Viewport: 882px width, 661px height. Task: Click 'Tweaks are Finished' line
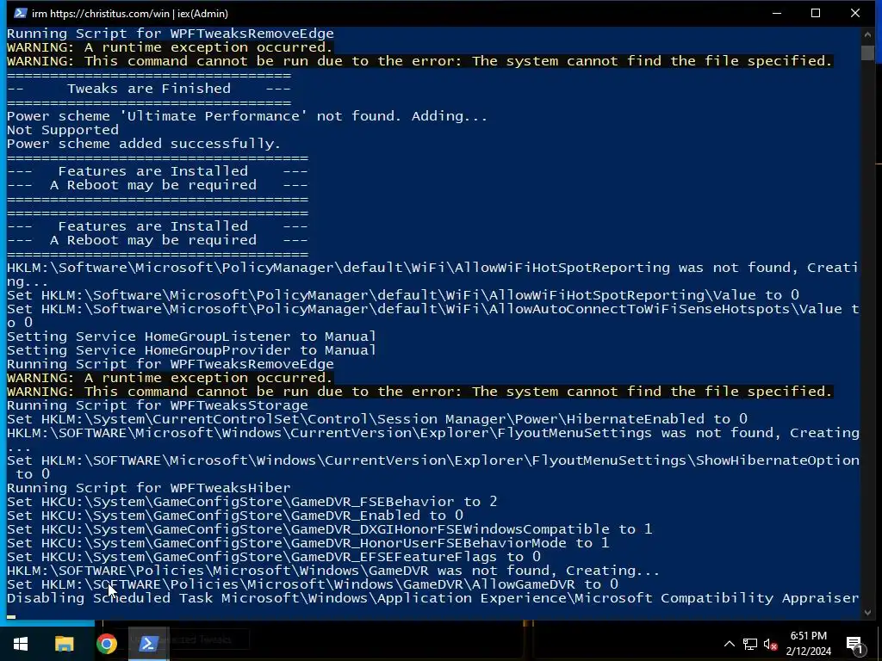(148, 89)
